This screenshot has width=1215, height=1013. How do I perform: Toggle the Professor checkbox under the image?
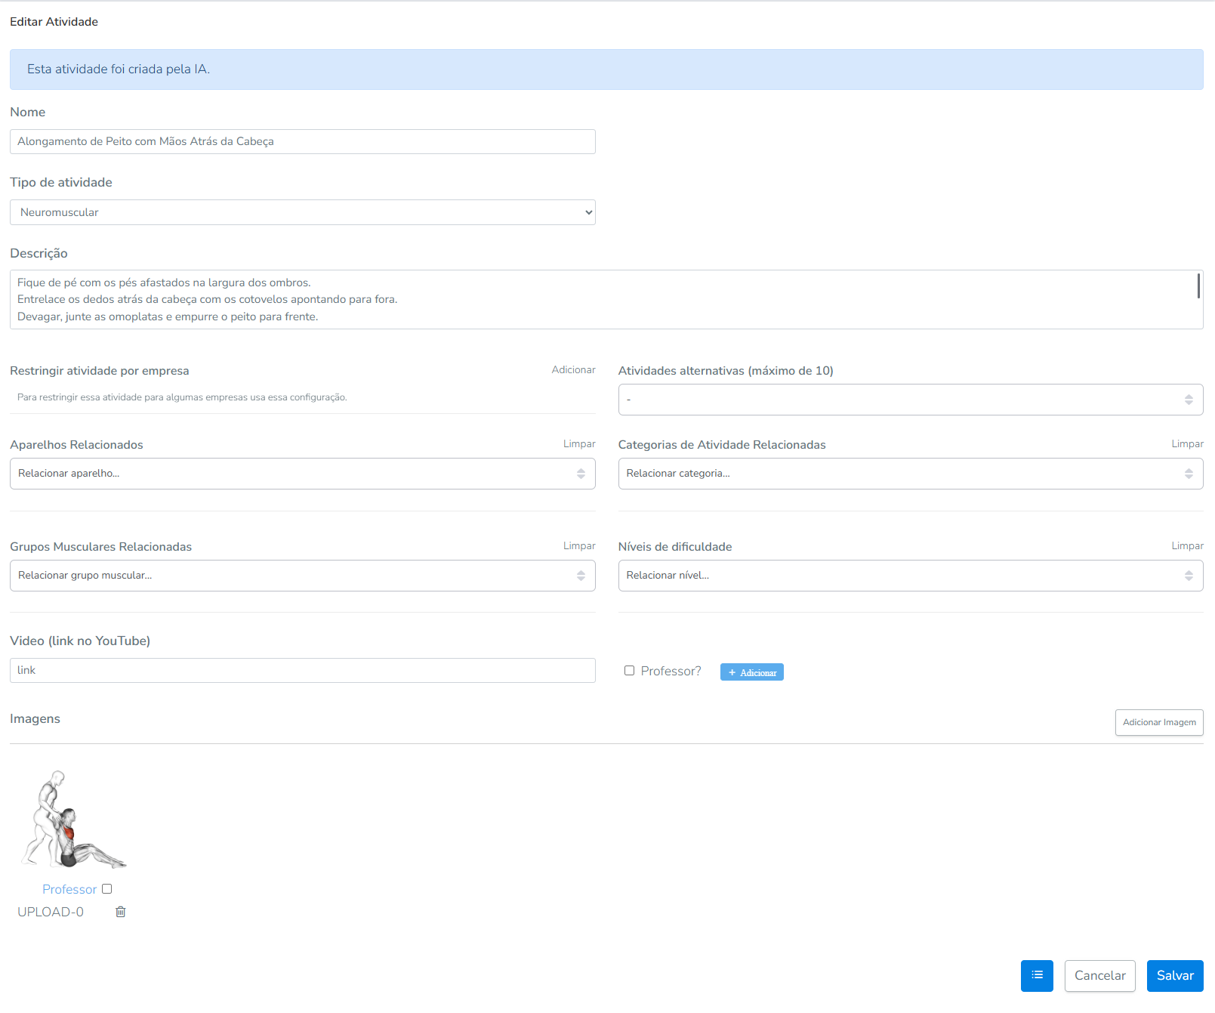[106, 889]
